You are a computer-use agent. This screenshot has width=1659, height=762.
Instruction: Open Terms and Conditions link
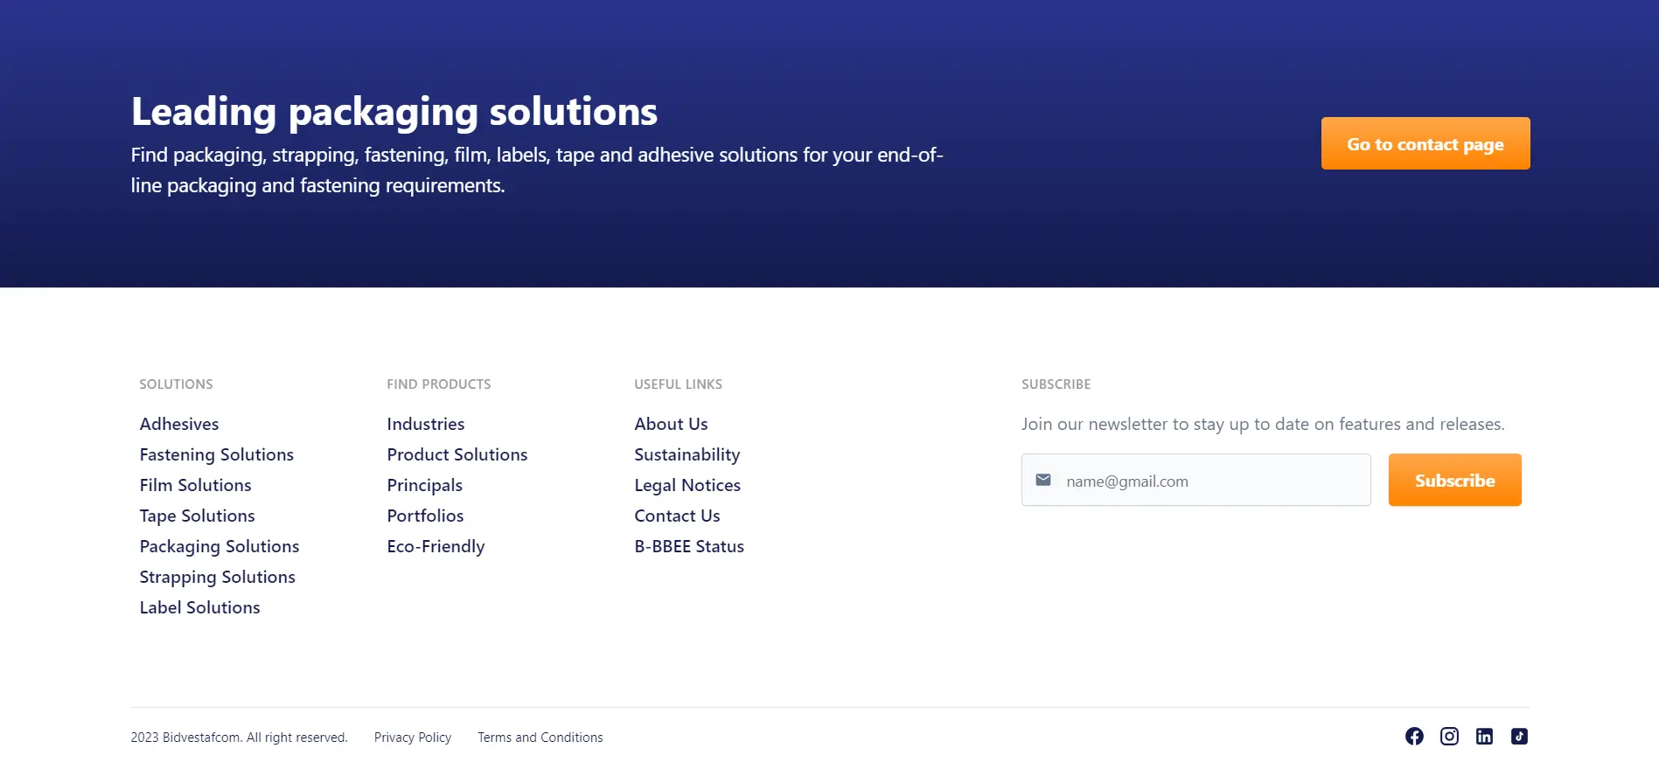(540, 738)
